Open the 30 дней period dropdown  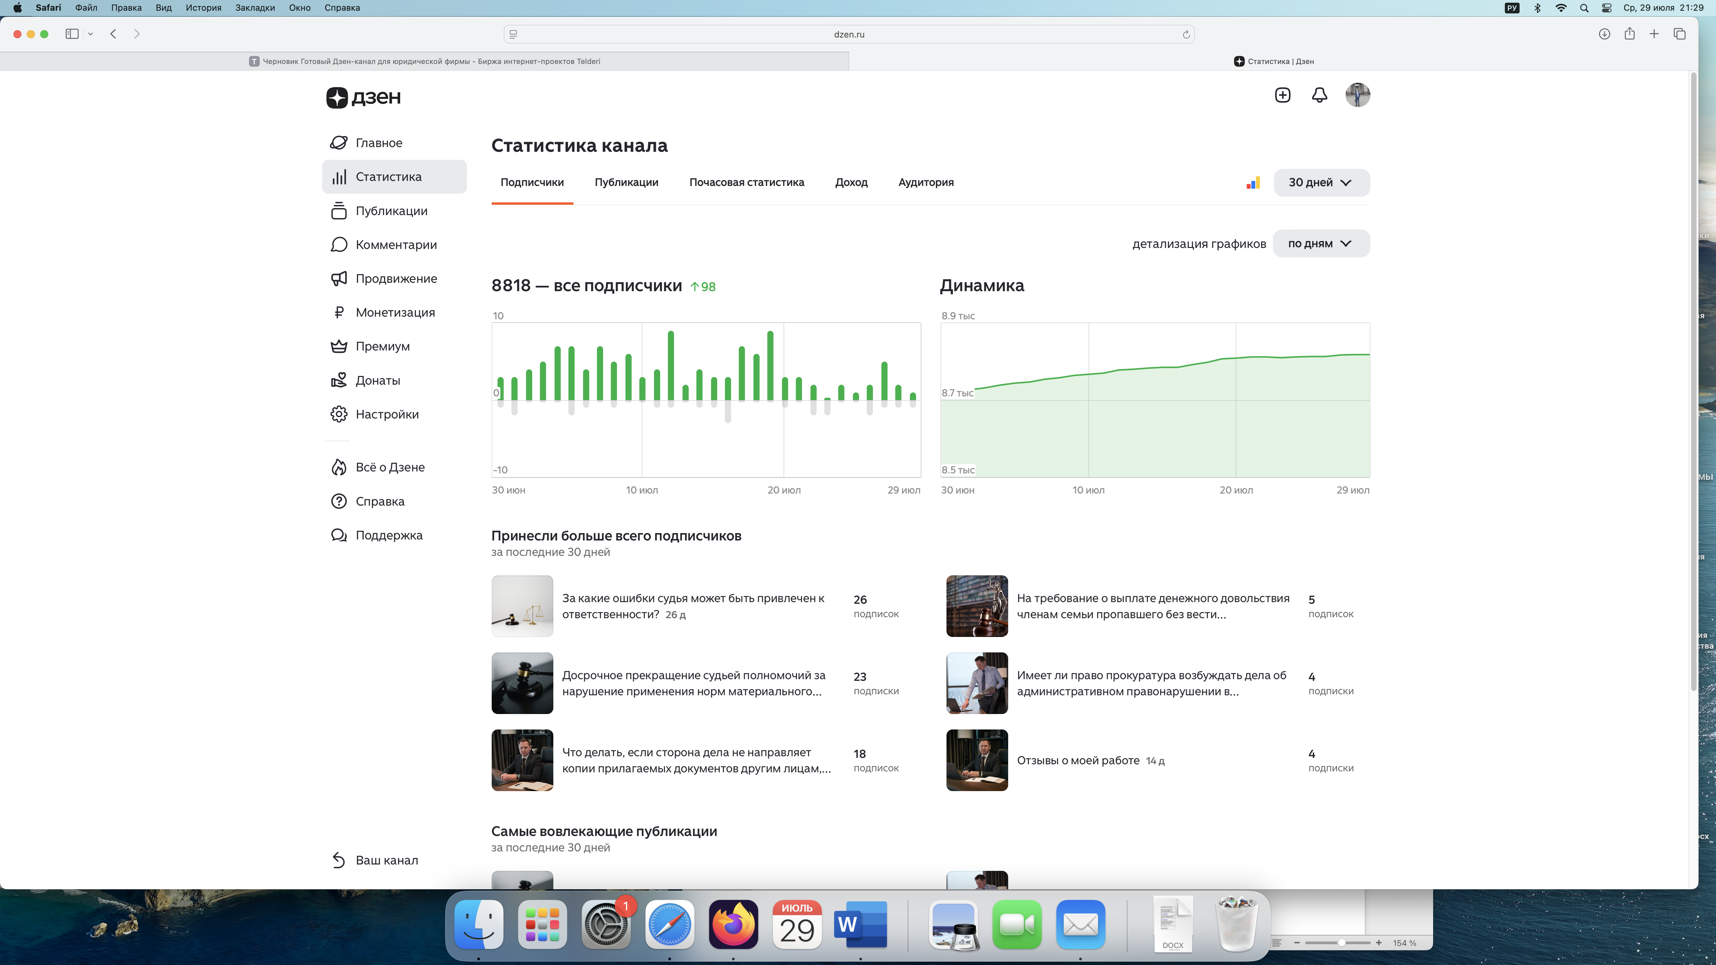click(1321, 183)
